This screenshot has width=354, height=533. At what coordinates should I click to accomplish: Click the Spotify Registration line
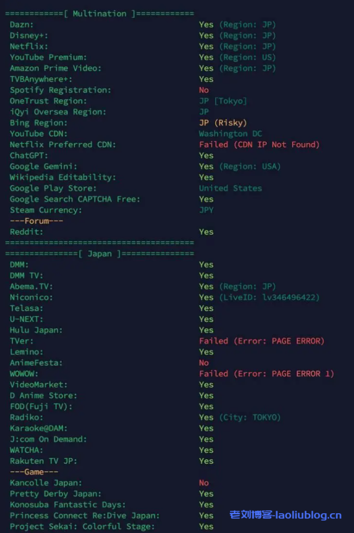[x=60, y=90]
